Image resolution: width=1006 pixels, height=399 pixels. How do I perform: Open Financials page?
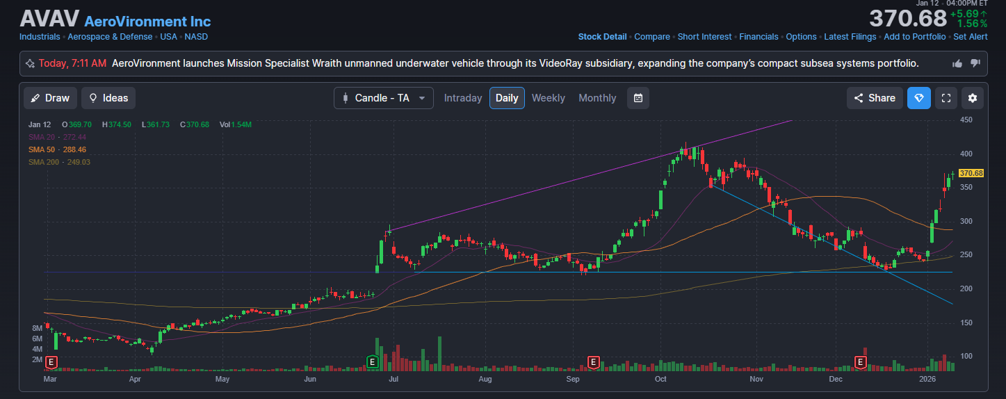tap(758, 37)
